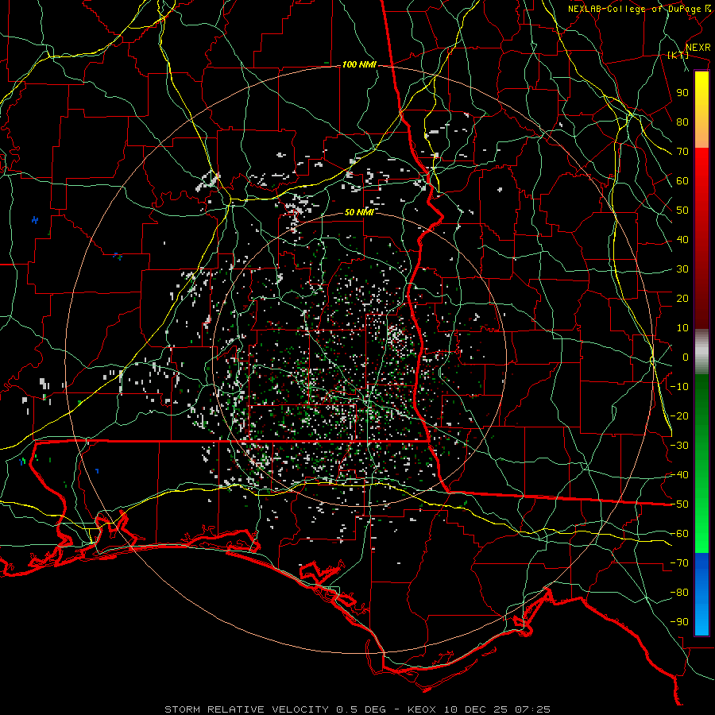Click the -60 value on the velocity scale
Screen dimensions: 715x715
click(679, 534)
